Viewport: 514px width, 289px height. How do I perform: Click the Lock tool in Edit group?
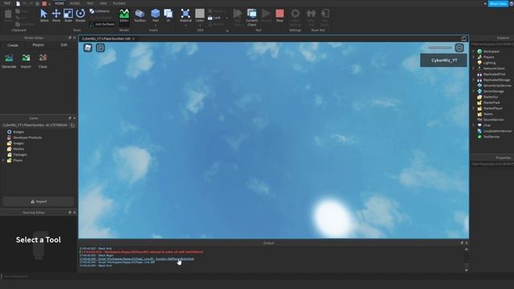tap(214, 18)
